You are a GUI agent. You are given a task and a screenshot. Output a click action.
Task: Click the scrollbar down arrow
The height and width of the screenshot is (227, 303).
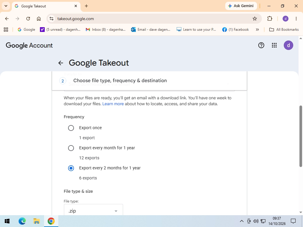point(301,212)
